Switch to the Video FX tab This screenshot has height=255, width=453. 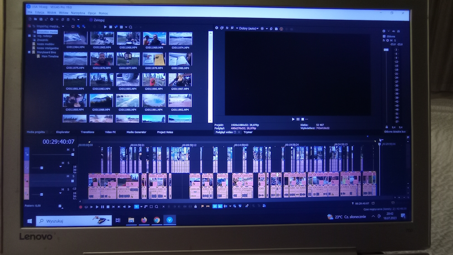pos(110,132)
